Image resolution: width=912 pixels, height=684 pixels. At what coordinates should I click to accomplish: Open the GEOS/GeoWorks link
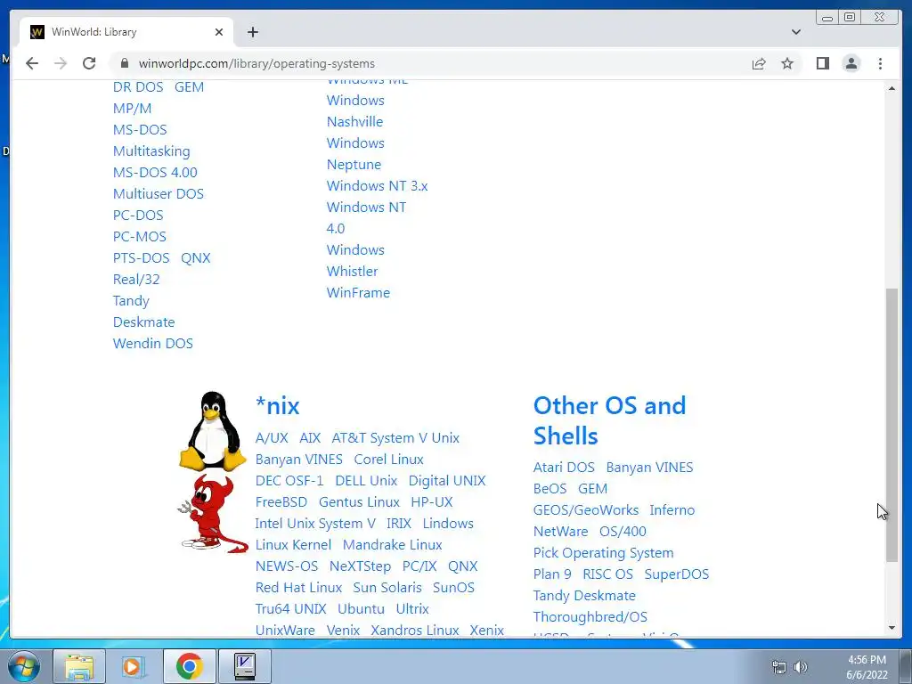pyautogui.click(x=586, y=510)
